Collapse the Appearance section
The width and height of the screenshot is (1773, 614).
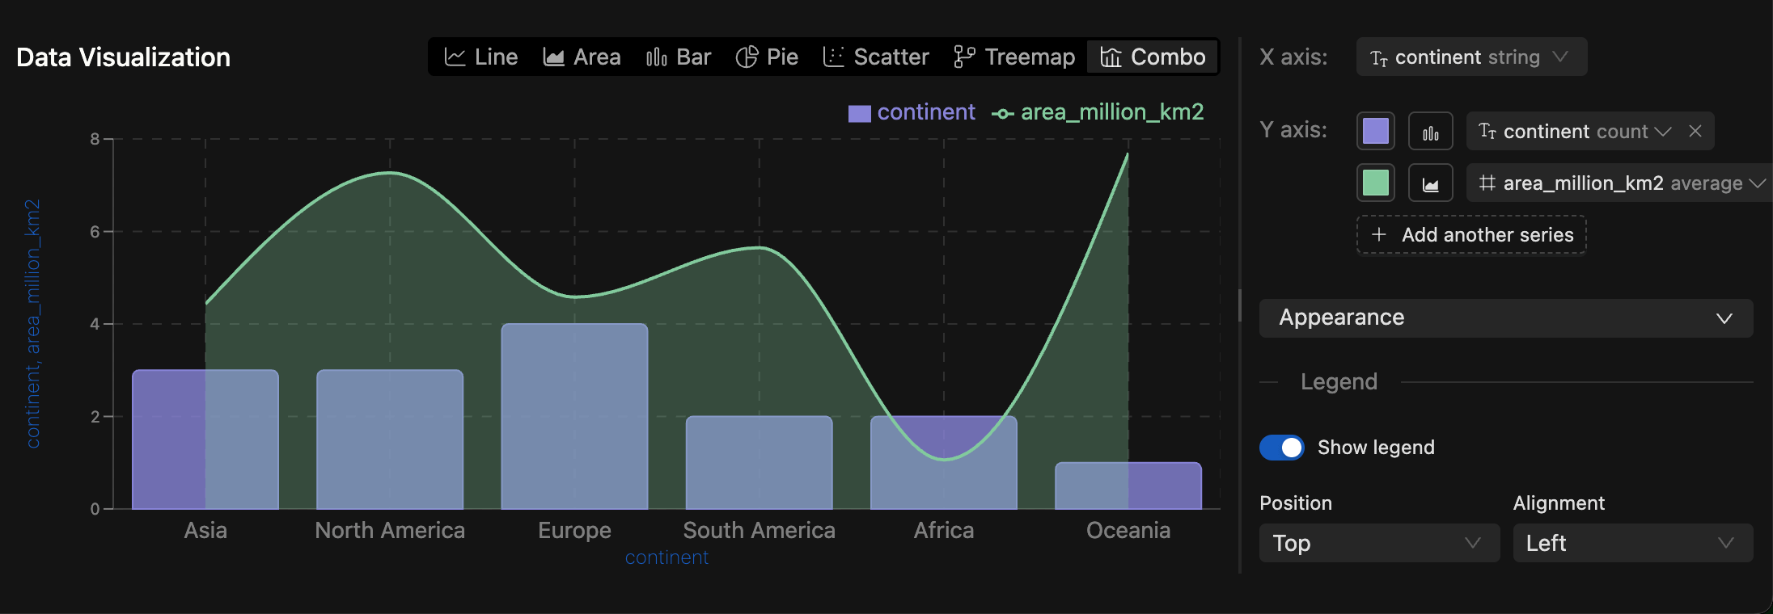[x=1506, y=318]
